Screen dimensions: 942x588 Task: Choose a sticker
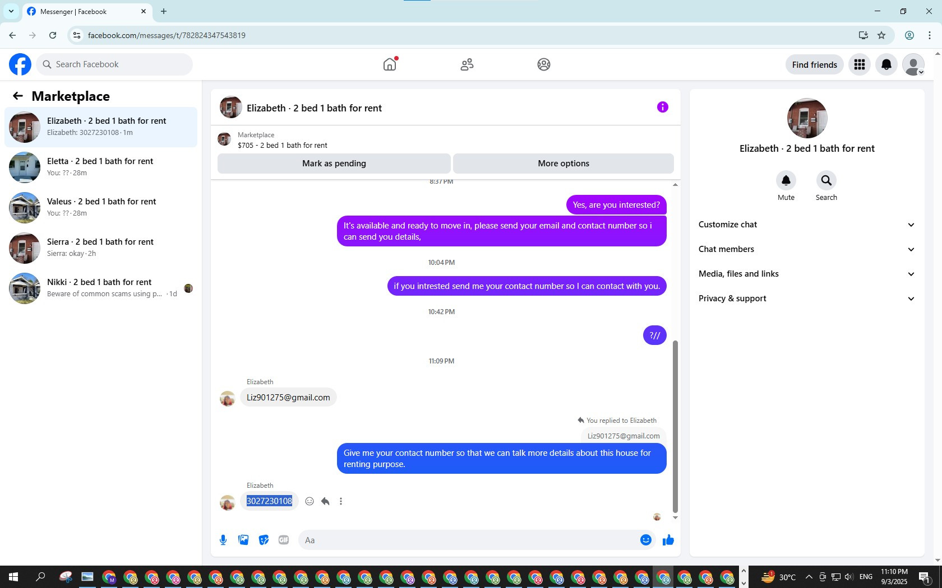click(x=264, y=540)
